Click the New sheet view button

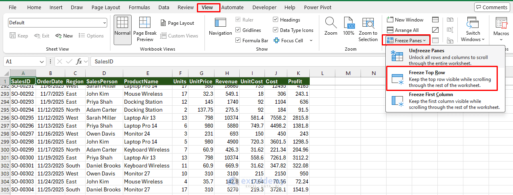(64, 36)
